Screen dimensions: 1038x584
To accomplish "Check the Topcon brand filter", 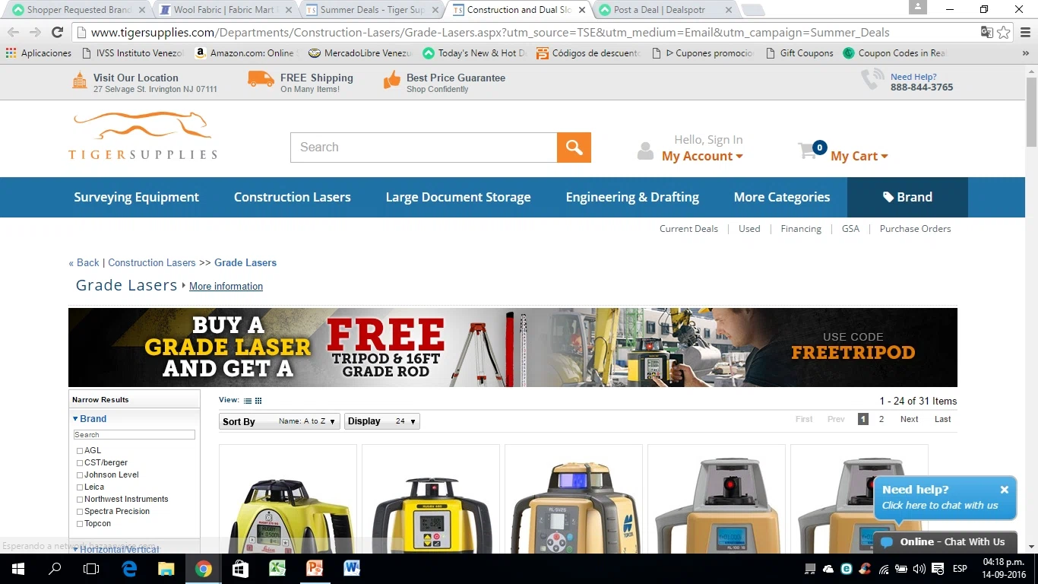I will (80, 524).
